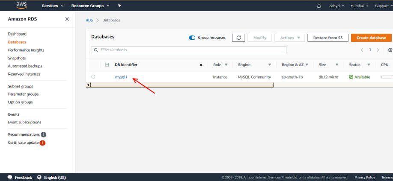Screen dimensions: 393x181
Task: Open the Resource Groups dropdown
Action: point(90,6)
